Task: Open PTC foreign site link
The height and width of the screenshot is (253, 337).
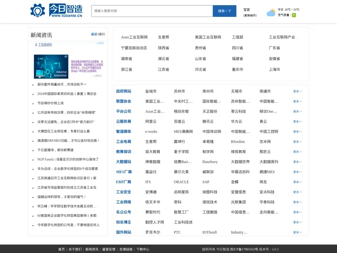Action: 177,232
